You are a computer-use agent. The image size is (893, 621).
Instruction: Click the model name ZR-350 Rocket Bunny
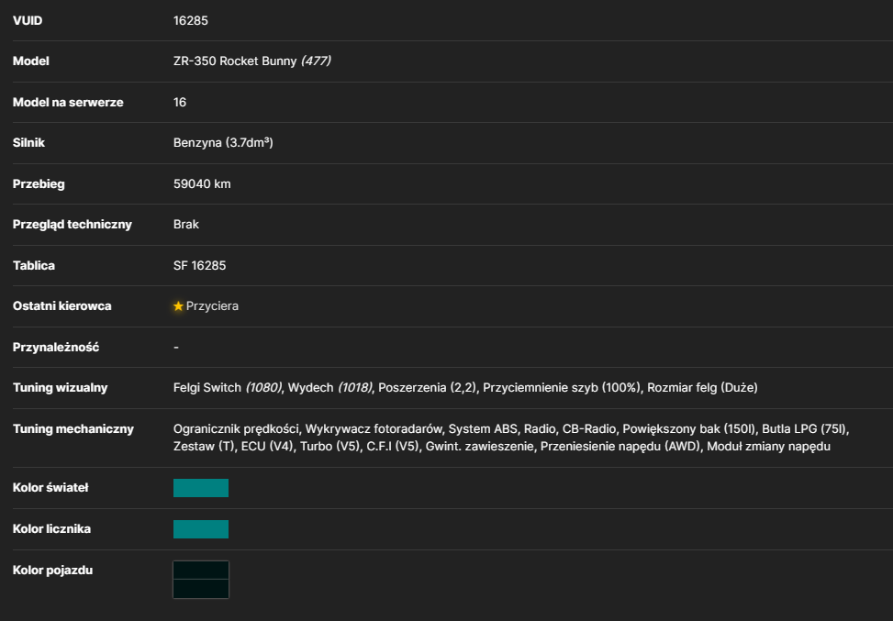coord(235,61)
